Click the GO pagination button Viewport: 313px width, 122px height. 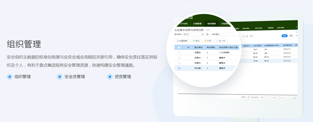point(295,98)
